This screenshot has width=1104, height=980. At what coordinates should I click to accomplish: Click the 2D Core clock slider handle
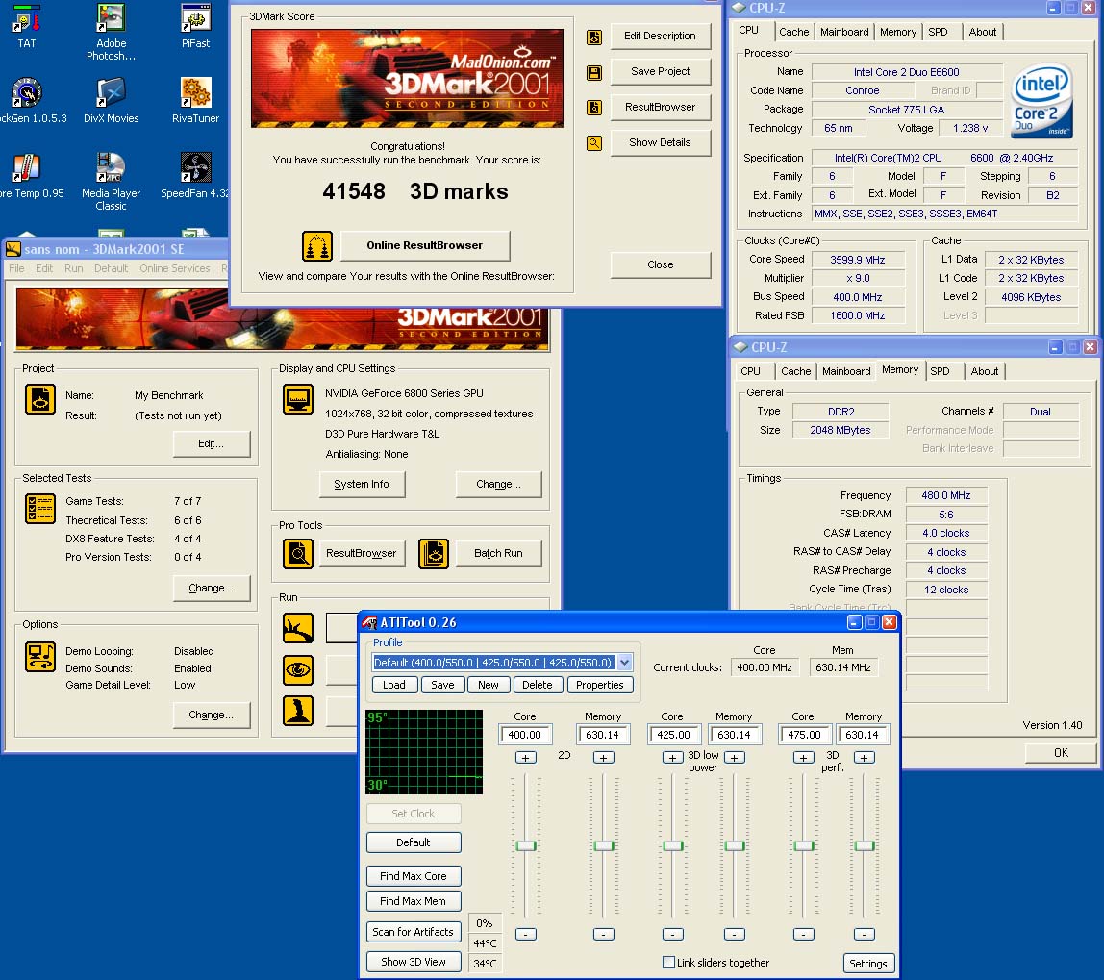coord(526,844)
